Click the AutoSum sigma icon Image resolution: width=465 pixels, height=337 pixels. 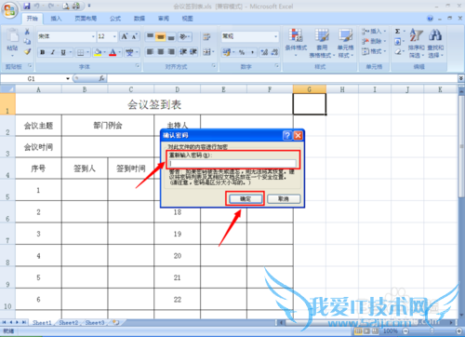397,32
